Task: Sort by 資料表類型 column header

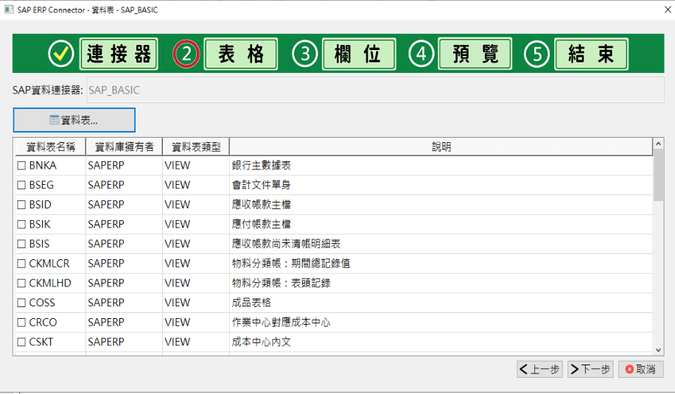Action: (x=196, y=147)
